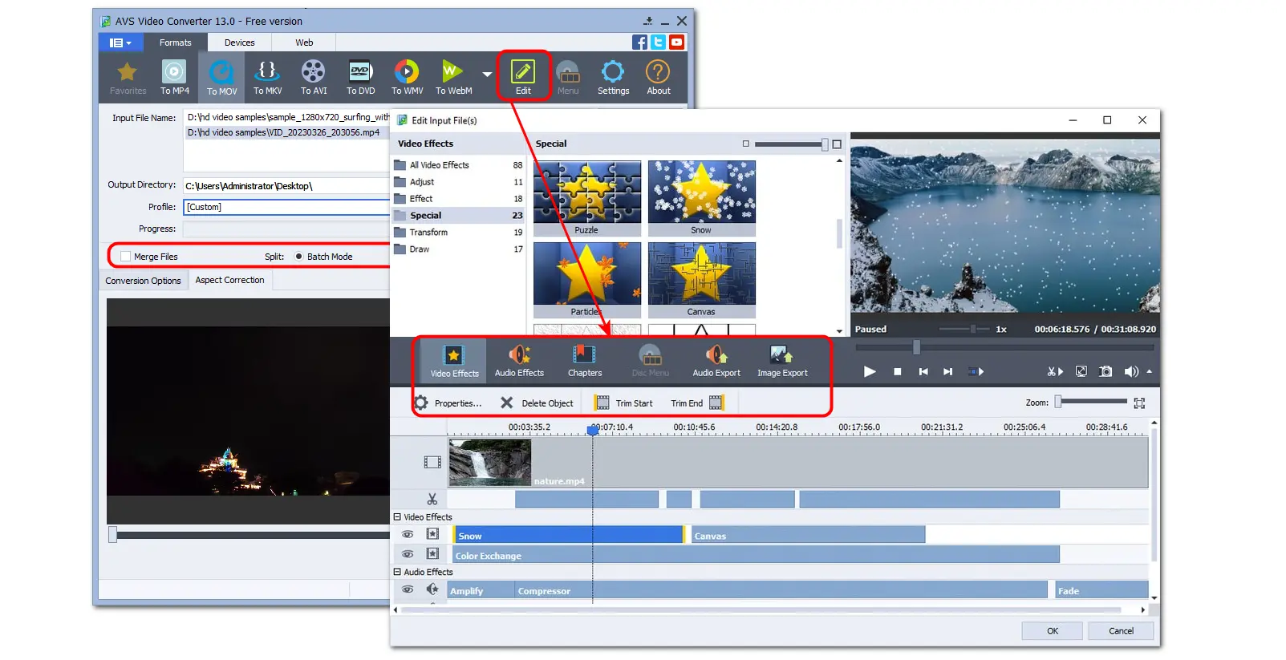Viewport: 1286px width, 660px height.
Task: Open the Transform effects folder
Action: (x=458, y=233)
